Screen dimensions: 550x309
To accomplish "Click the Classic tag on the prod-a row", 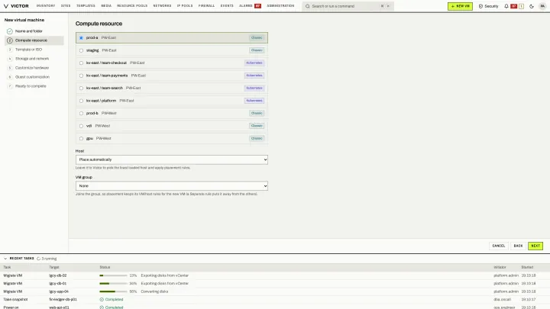I will tap(257, 37).
